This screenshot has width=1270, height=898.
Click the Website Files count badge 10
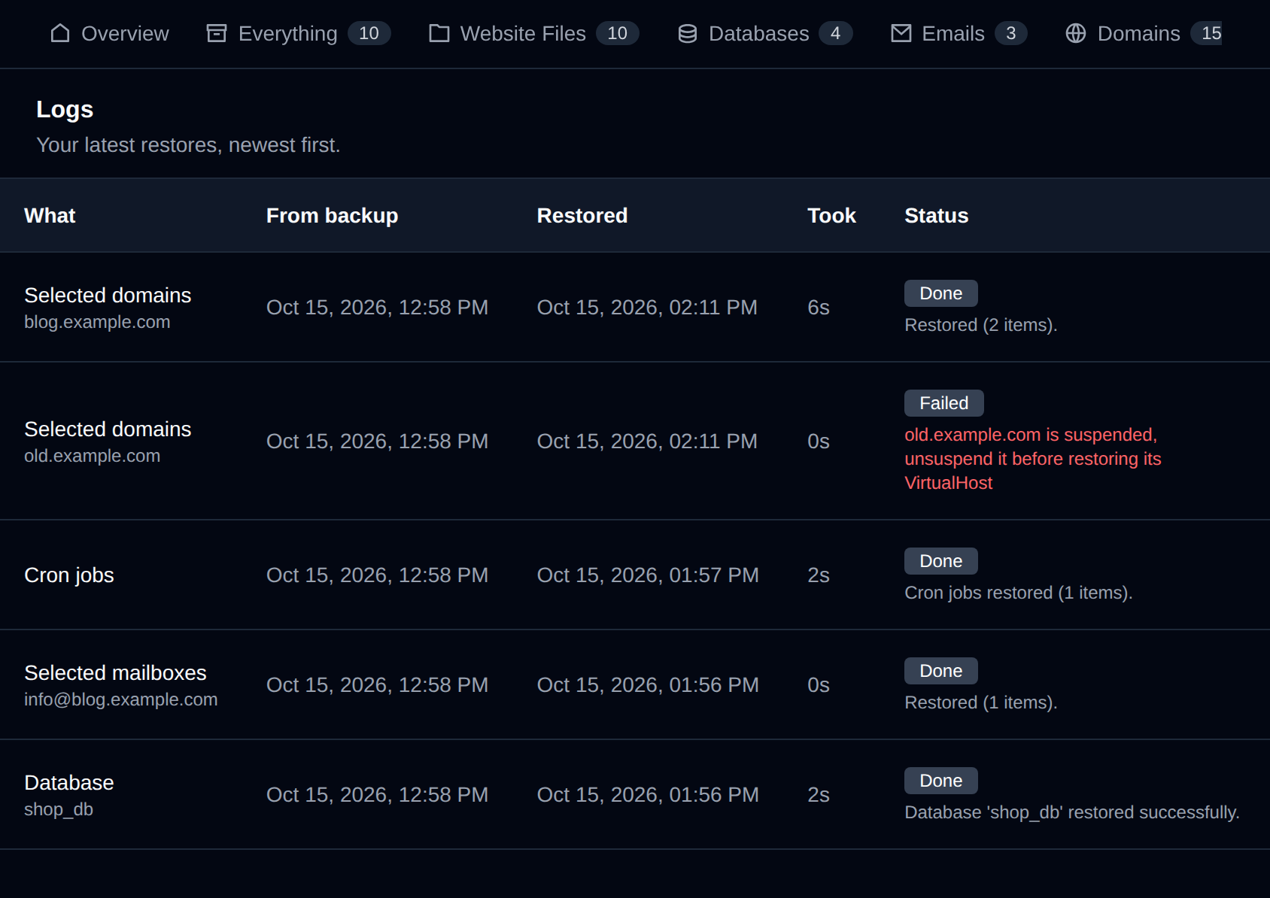pyautogui.click(x=617, y=33)
